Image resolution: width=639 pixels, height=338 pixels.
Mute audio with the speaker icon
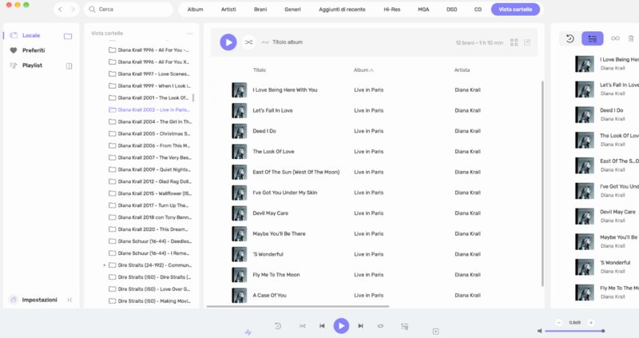(x=540, y=331)
